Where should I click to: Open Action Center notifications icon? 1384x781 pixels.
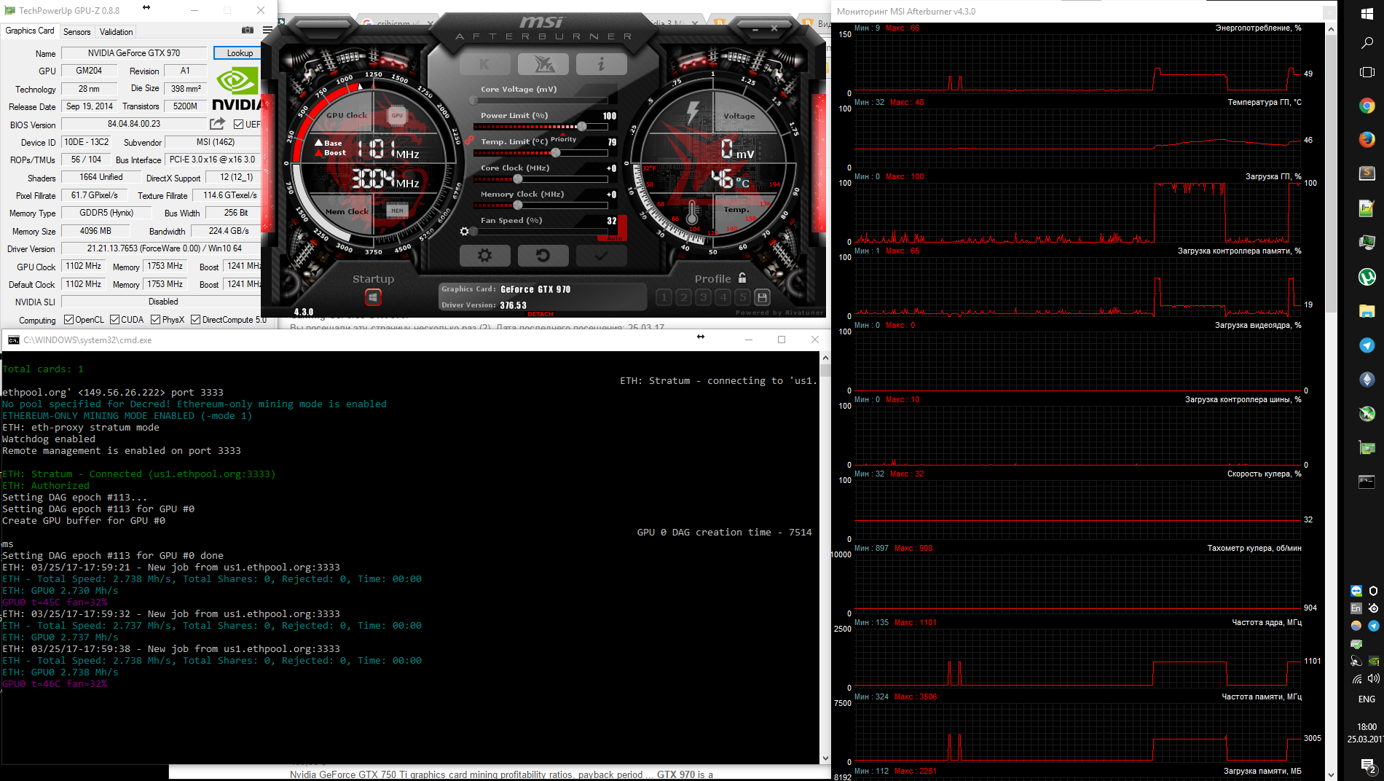point(1367,765)
